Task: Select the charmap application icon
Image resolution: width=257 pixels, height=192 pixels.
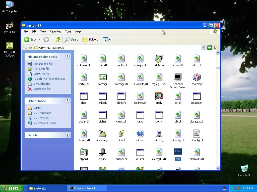Action: click(x=197, y=77)
